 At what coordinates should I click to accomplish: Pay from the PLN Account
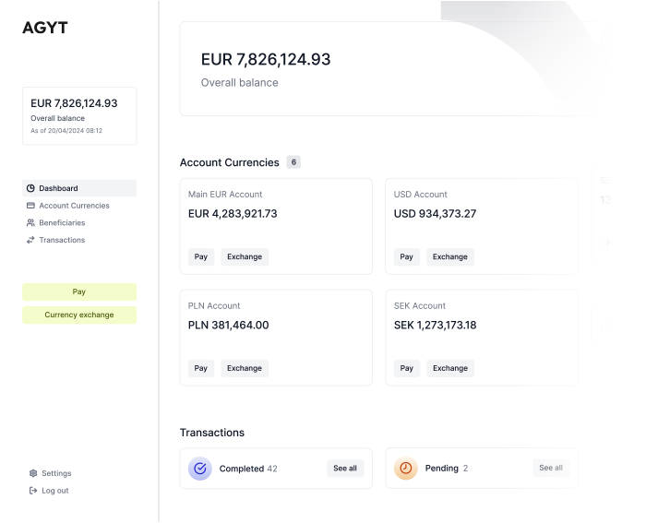(x=201, y=368)
